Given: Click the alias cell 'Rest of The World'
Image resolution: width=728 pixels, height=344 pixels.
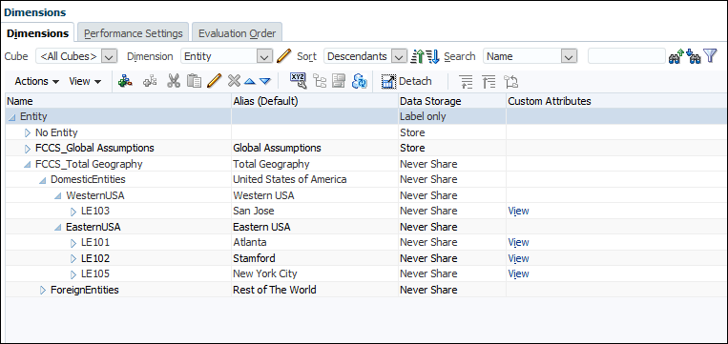Looking at the screenshot, I should click(x=275, y=290).
